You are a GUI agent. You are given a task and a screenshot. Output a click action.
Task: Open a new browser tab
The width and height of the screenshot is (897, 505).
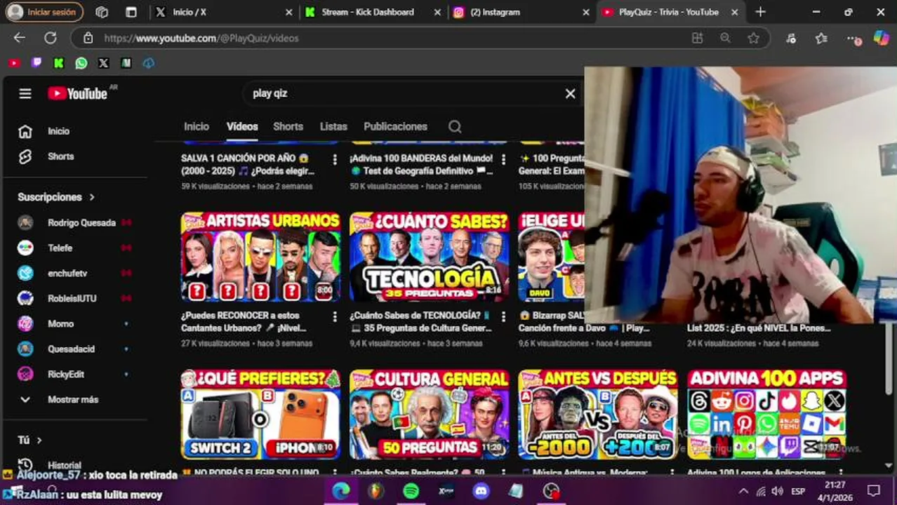point(760,12)
